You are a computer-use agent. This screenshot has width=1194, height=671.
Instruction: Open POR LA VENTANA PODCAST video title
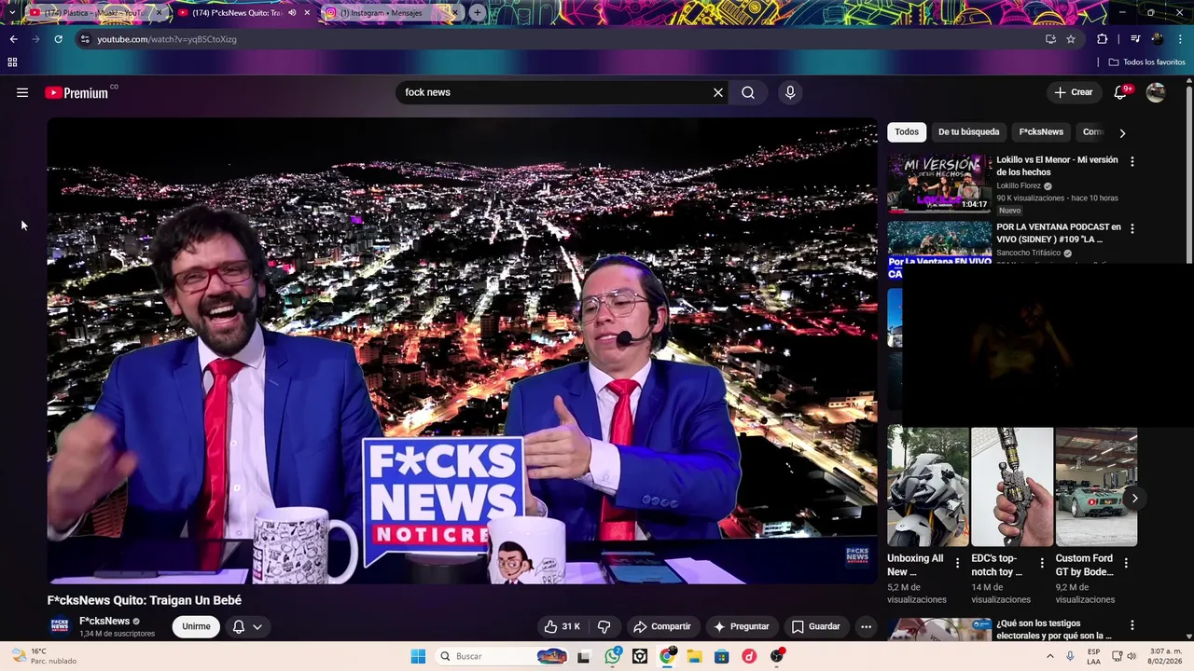(x=1059, y=233)
